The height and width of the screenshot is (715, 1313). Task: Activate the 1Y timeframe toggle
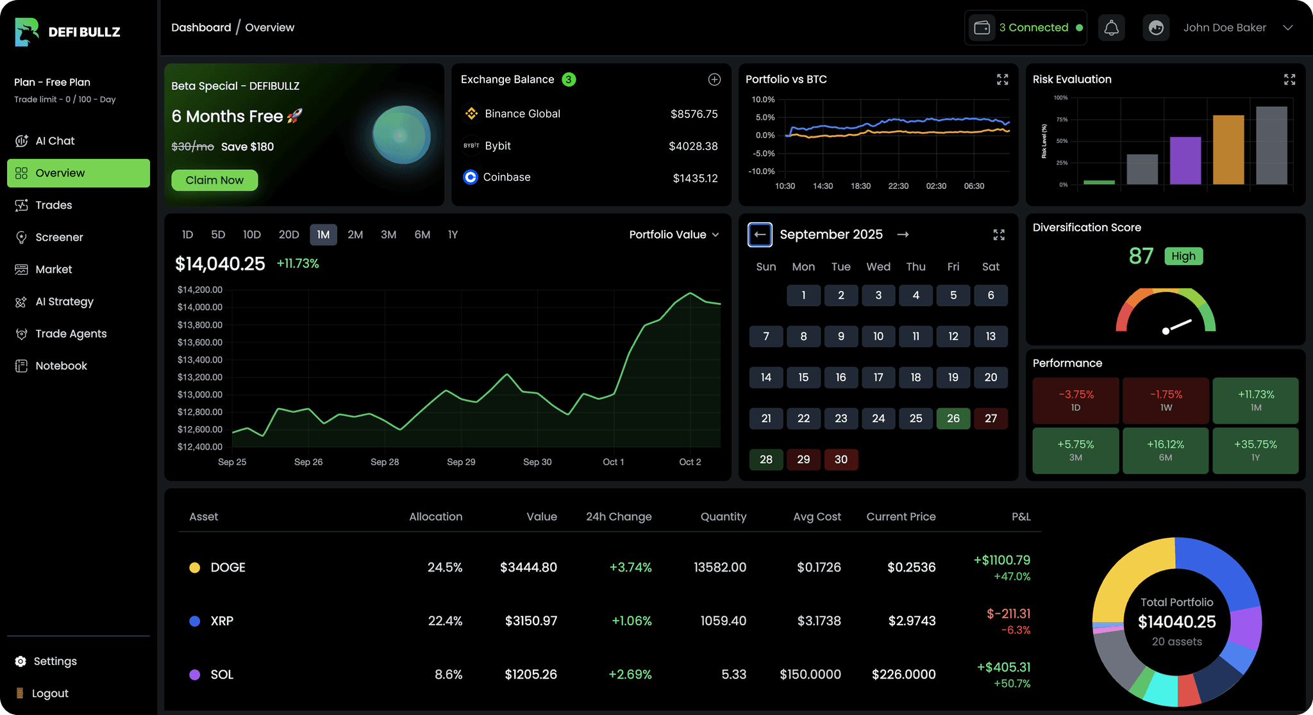click(453, 234)
